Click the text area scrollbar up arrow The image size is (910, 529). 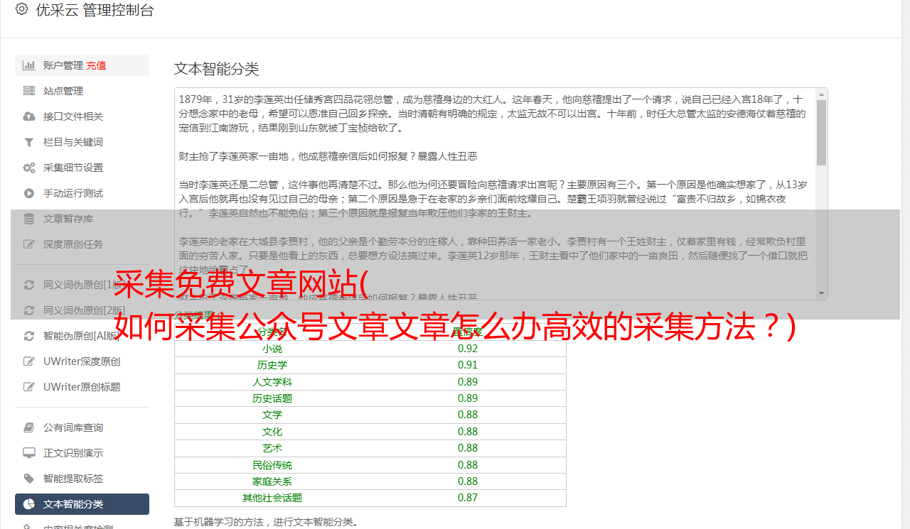point(822,94)
